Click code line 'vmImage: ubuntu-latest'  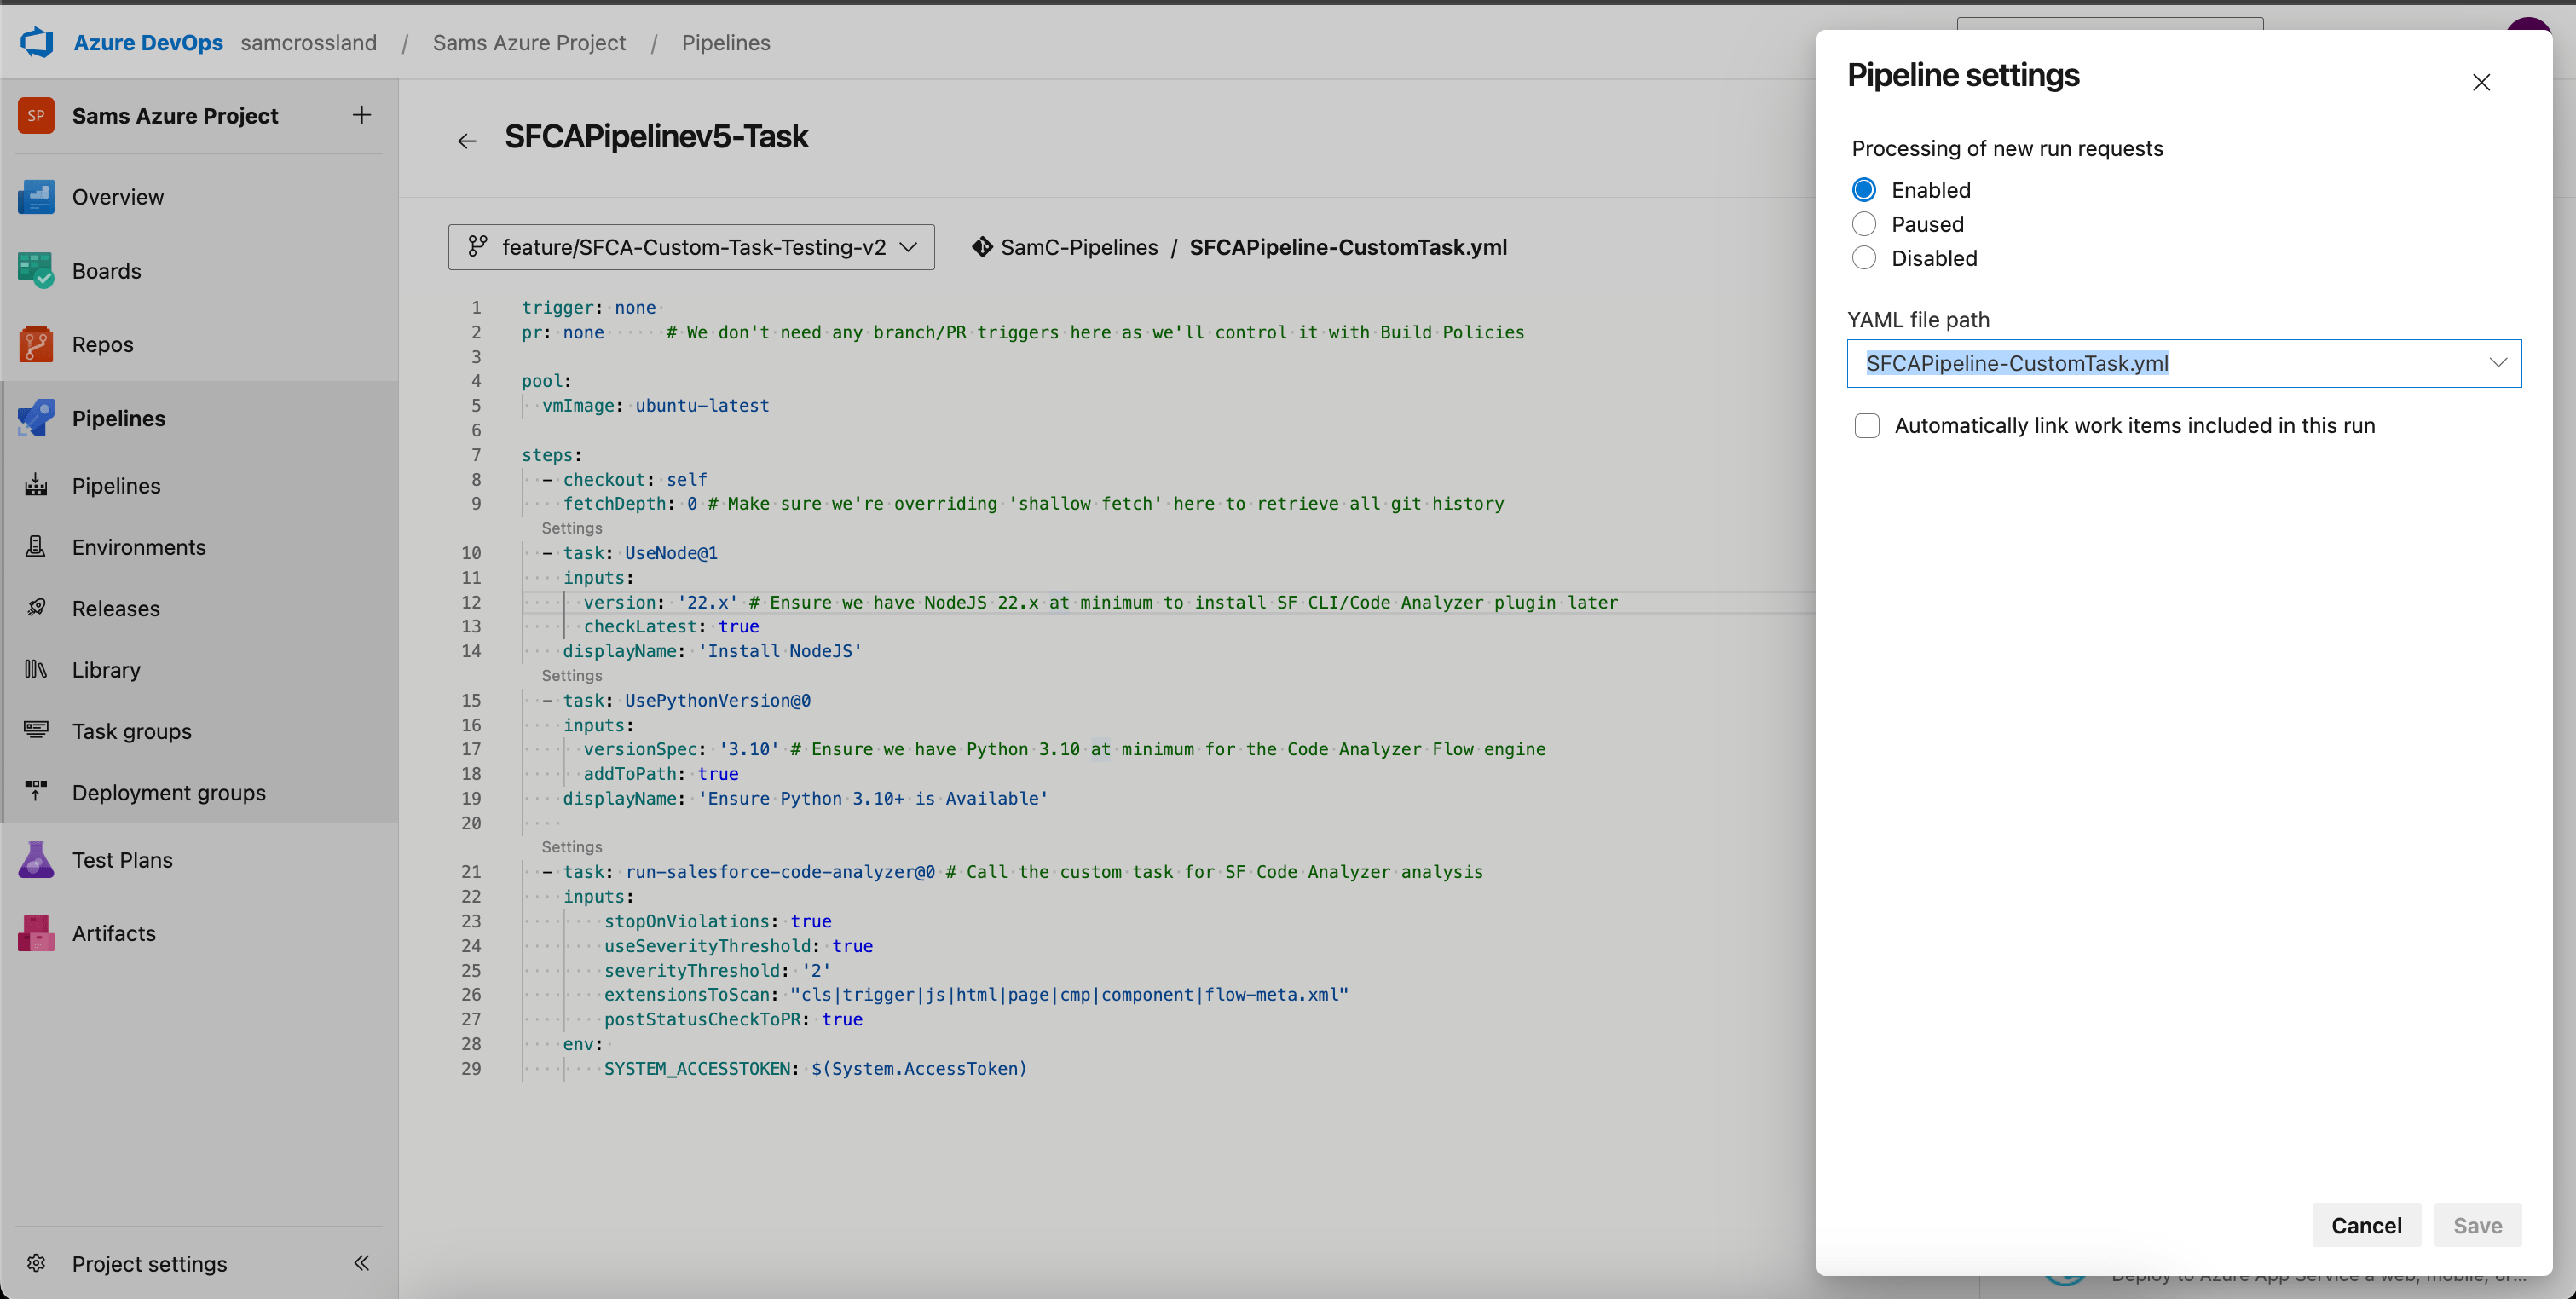[x=656, y=406]
